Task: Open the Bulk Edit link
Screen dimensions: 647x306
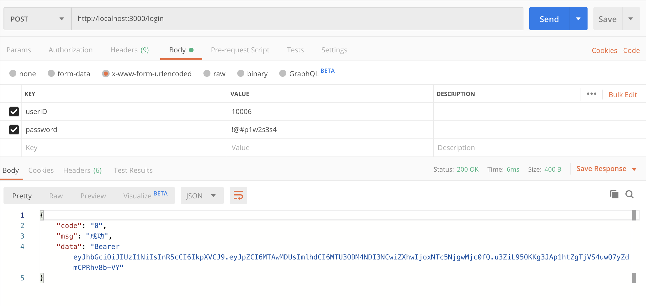Action: coord(623,95)
